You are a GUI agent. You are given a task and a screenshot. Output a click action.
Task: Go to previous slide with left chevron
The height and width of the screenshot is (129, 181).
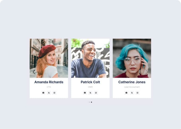coord(34,72)
